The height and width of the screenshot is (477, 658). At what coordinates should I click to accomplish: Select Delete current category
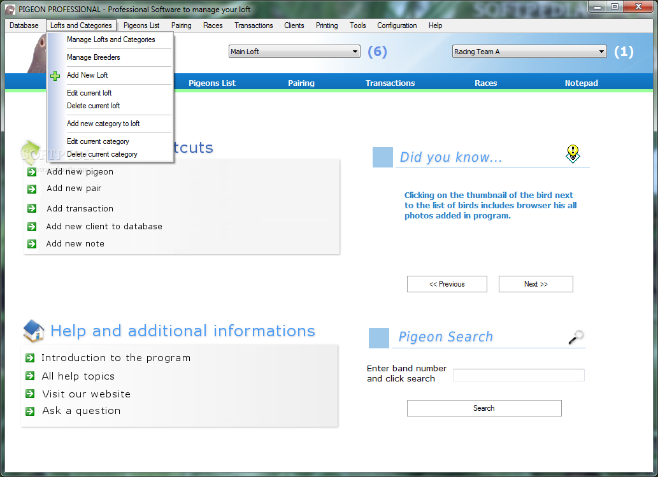110,154
